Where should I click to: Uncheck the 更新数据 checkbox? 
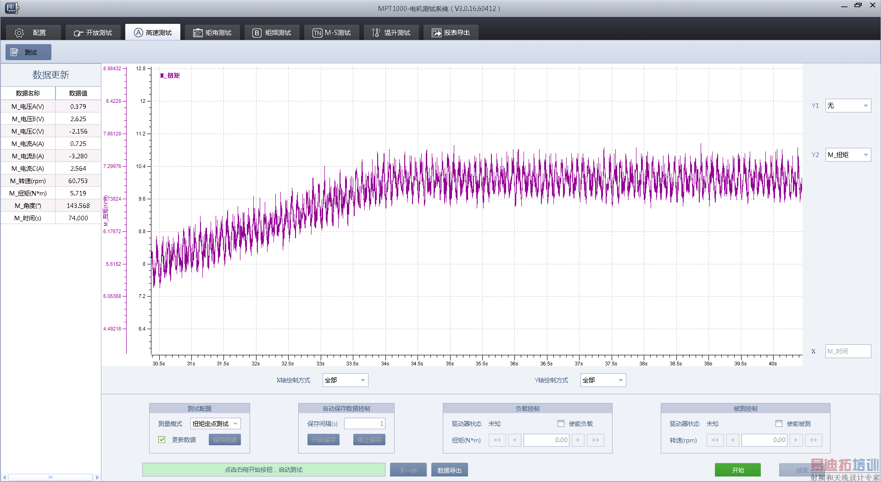click(162, 440)
